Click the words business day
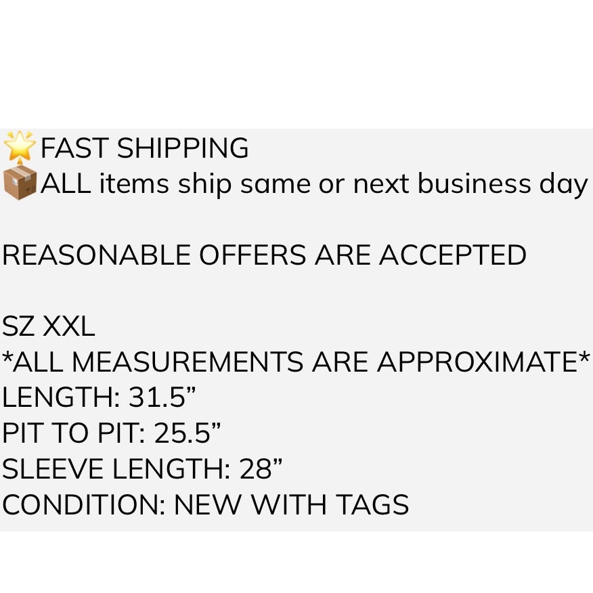 pos(502,185)
